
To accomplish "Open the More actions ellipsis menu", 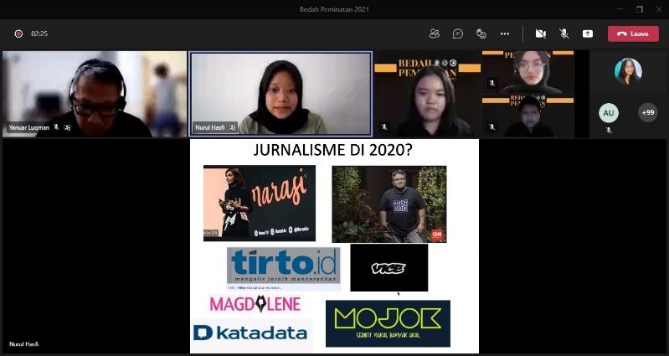I will (505, 34).
